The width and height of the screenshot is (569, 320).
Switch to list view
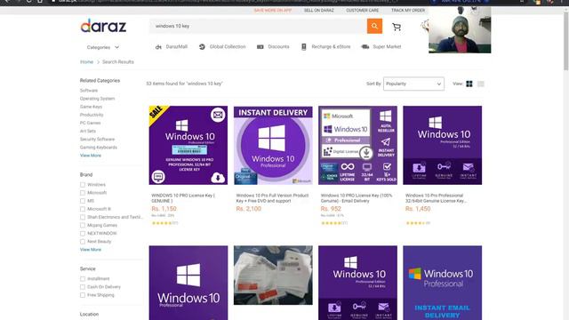481,84
